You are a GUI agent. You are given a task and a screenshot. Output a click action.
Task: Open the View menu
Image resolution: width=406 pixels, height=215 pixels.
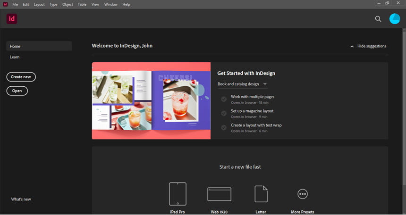(95, 4)
